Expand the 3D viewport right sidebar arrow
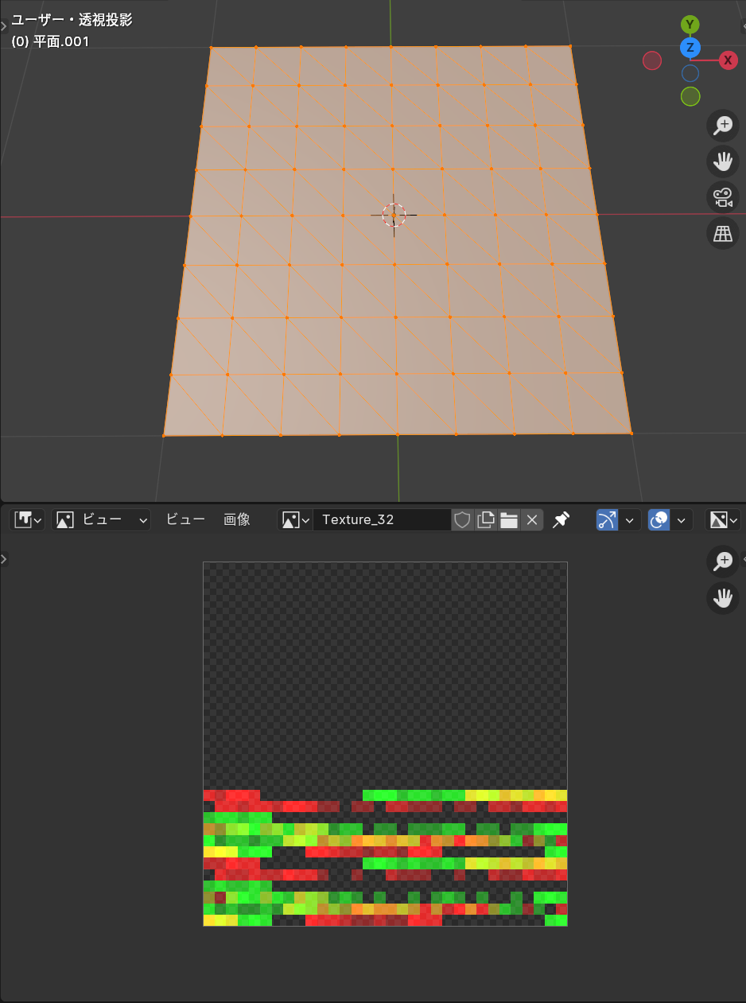The width and height of the screenshot is (746, 1003). 743,26
